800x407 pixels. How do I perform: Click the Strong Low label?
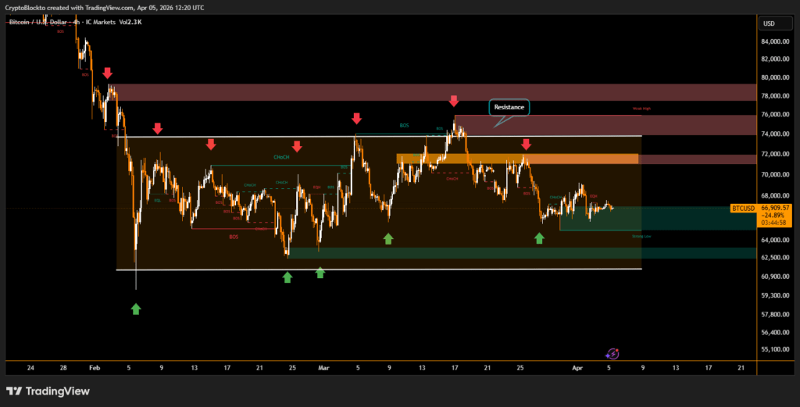642,234
